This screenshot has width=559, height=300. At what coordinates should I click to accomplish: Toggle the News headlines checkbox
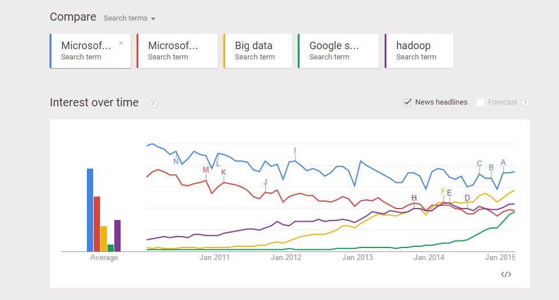(x=408, y=102)
